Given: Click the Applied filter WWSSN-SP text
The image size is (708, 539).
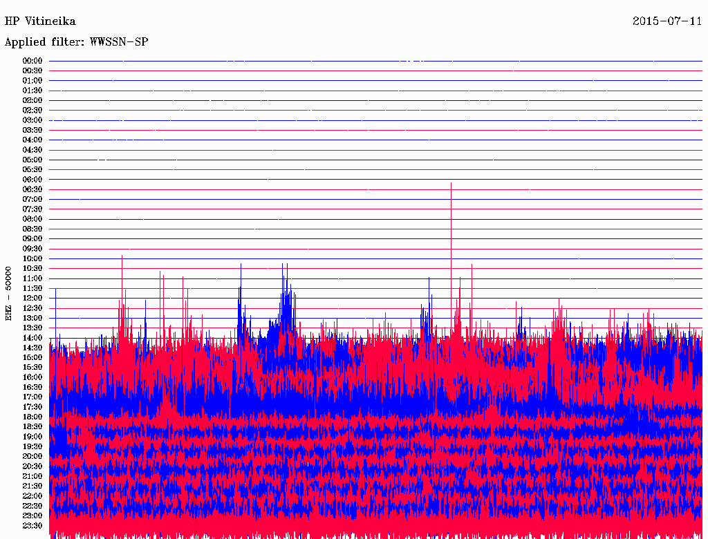Looking at the screenshot, I should [76, 42].
